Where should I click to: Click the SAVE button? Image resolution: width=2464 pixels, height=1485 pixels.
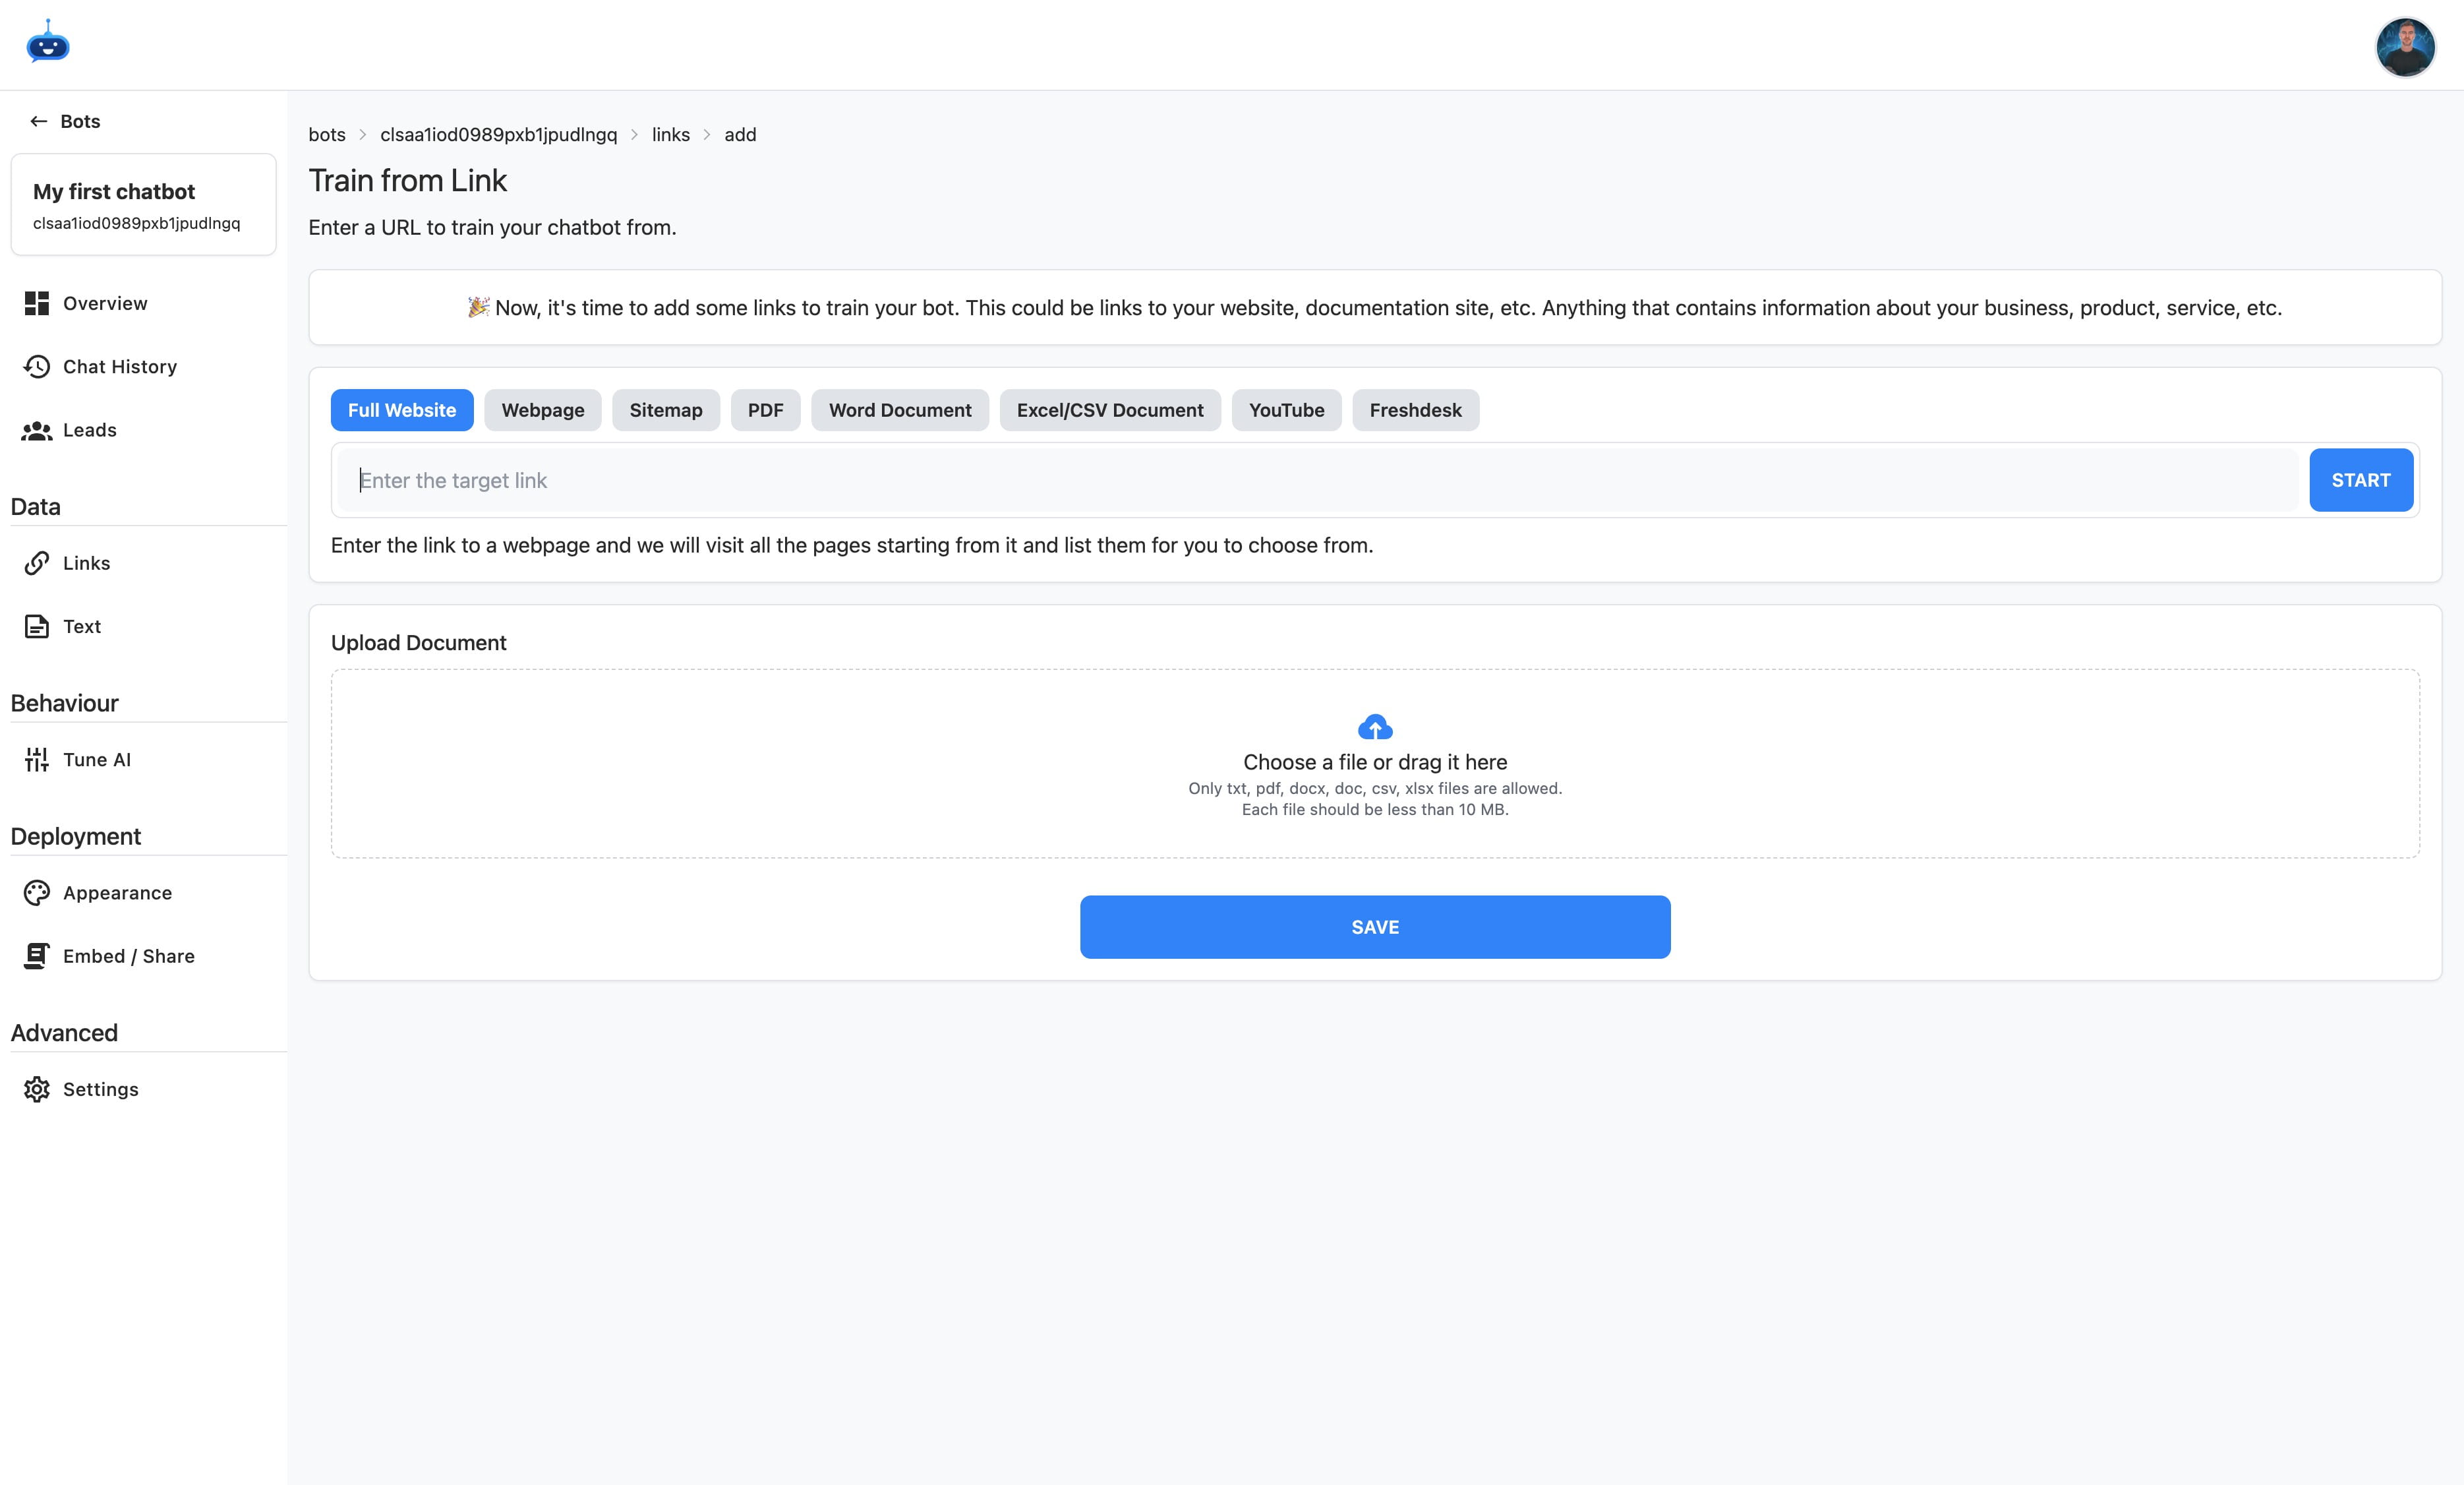[x=1374, y=926]
